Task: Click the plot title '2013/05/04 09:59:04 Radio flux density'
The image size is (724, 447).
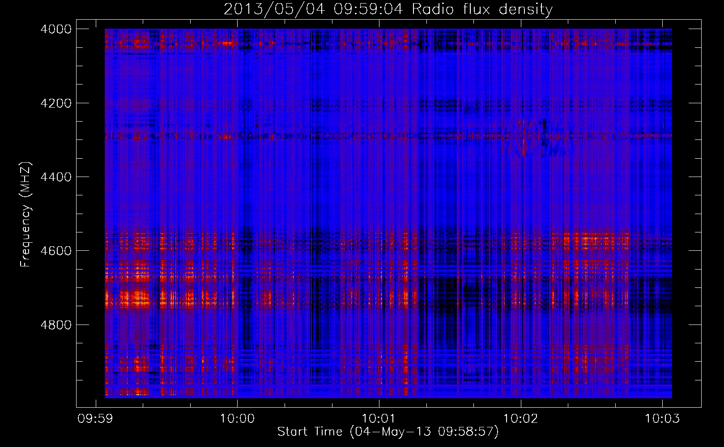Action: tap(388, 9)
